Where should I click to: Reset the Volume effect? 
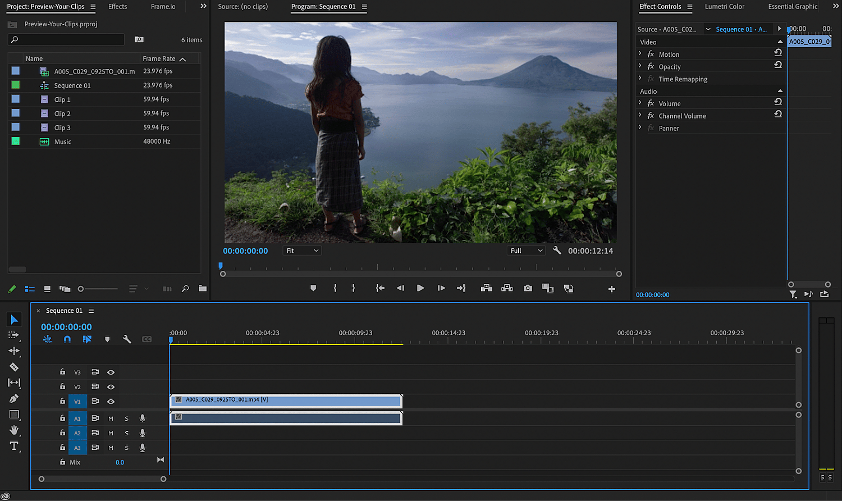tap(778, 102)
